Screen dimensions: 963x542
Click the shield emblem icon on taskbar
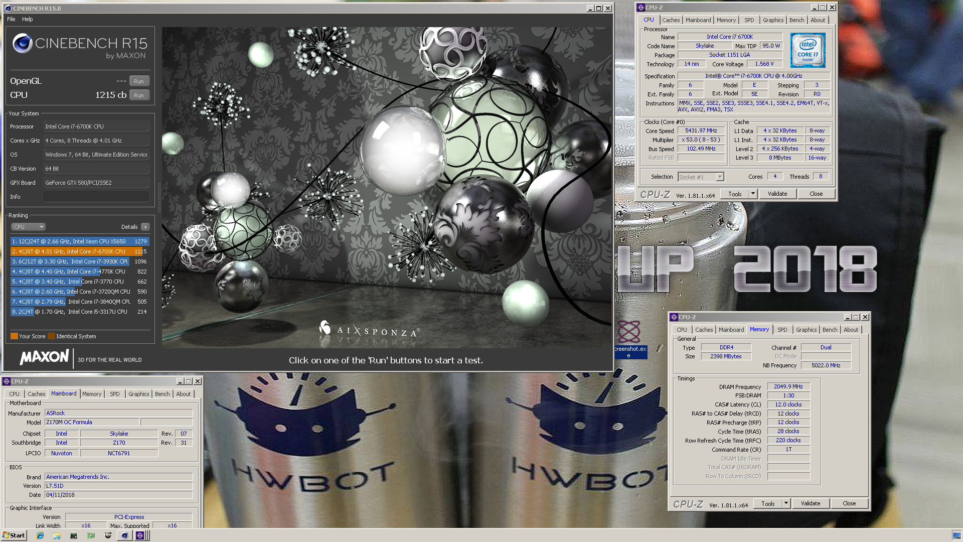tap(108, 535)
